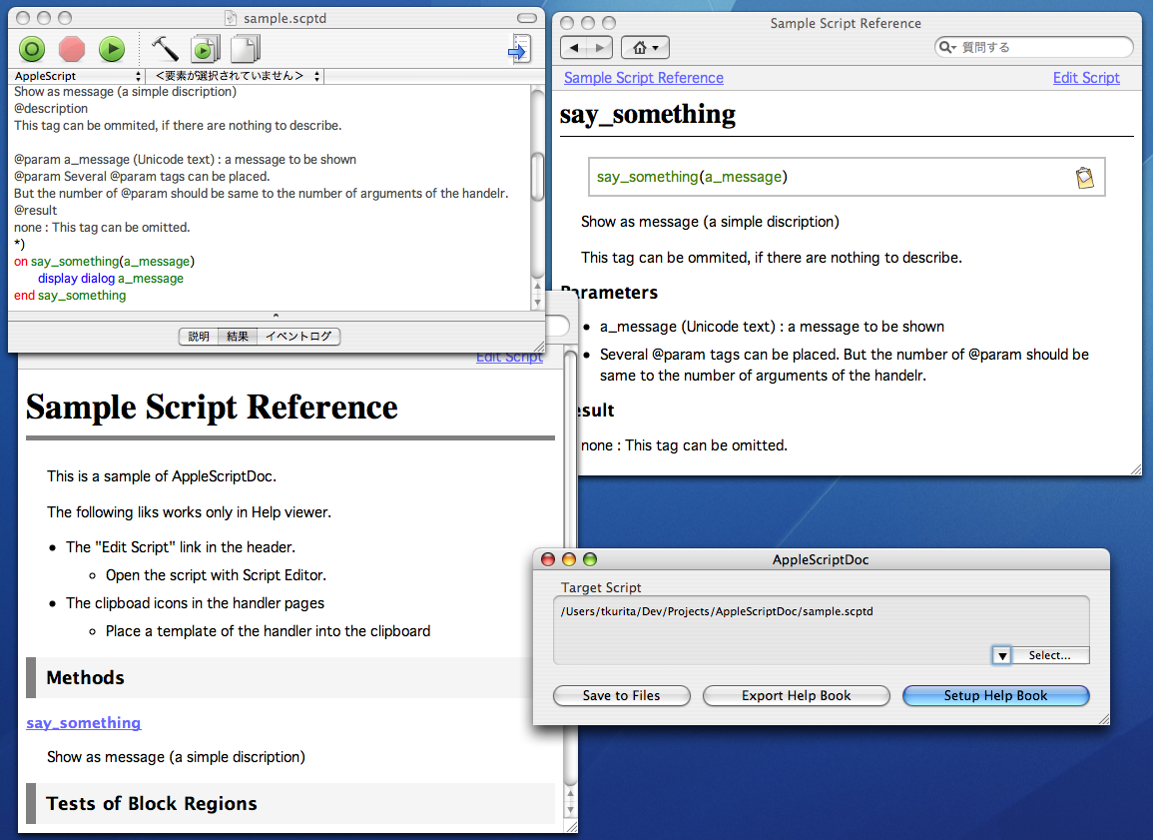Click the split divider handle above the tabs
This screenshot has width=1153, height=840.
[276, 316]
